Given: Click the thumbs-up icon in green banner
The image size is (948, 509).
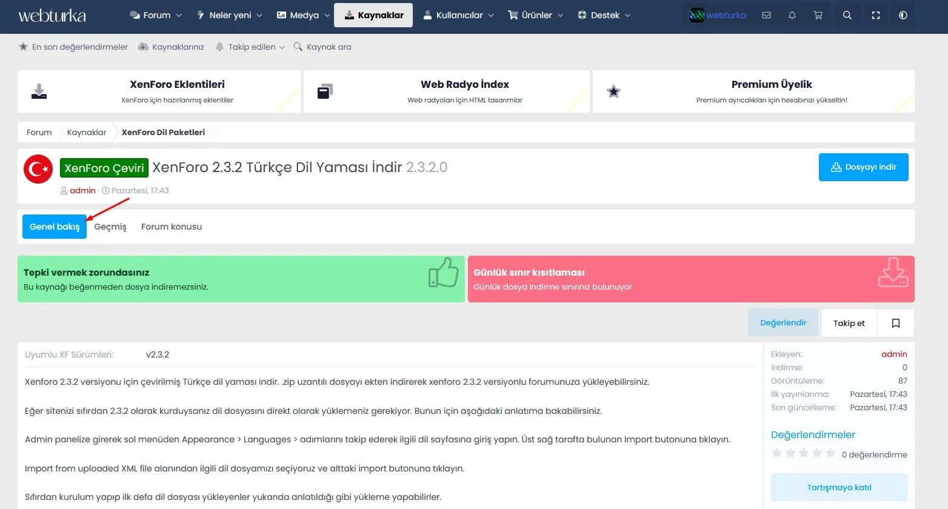Looking at the screenshot, I should coord(444,273).
